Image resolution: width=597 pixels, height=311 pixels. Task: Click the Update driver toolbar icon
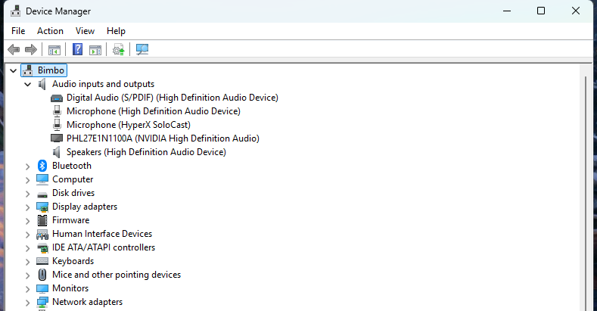point(118,50)
